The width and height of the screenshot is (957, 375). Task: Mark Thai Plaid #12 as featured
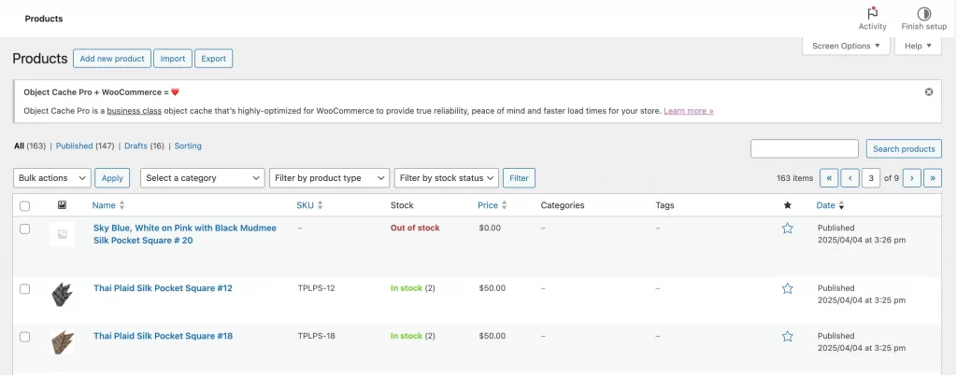787,289
